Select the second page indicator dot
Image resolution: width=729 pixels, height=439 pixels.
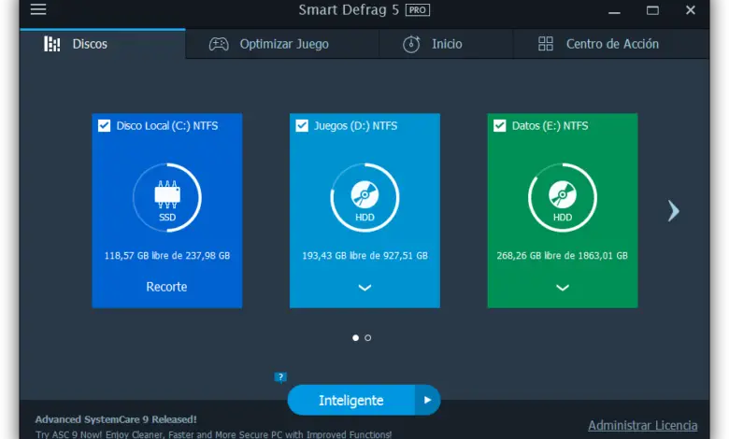[367, 338]
